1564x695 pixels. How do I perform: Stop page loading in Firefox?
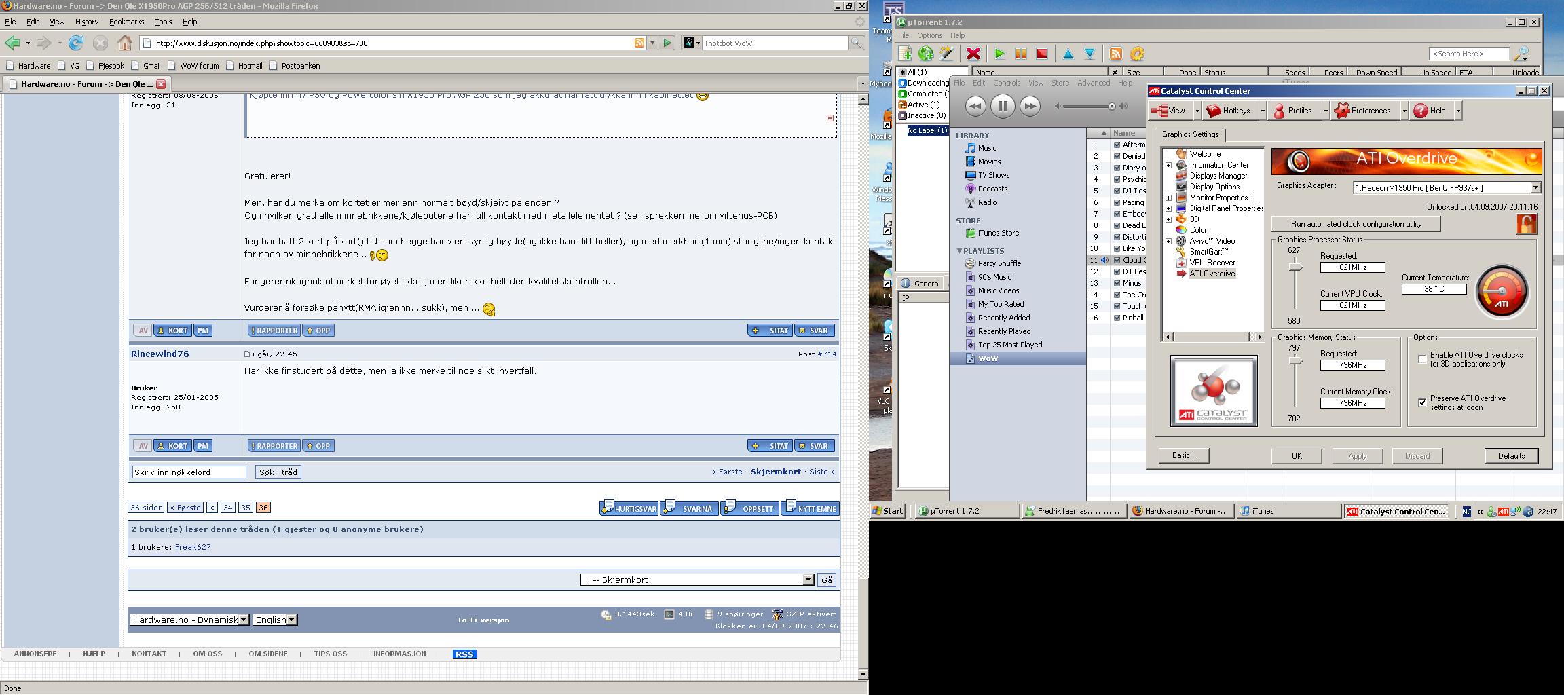[x=100, y=43]
